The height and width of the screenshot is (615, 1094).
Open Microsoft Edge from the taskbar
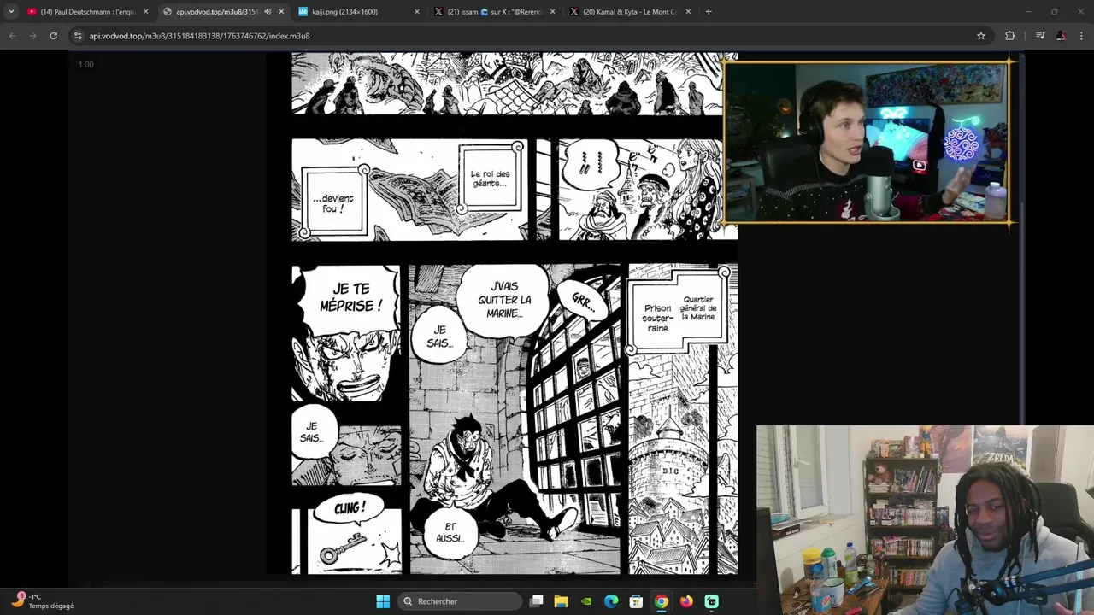coord(611,601)
